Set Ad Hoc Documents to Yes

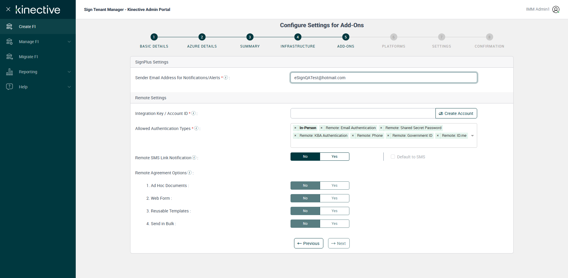click(x=335, y=186)
